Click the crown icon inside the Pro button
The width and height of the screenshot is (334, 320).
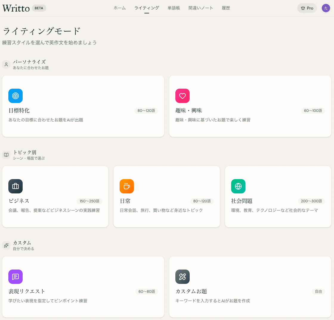[x=302, y=8]
